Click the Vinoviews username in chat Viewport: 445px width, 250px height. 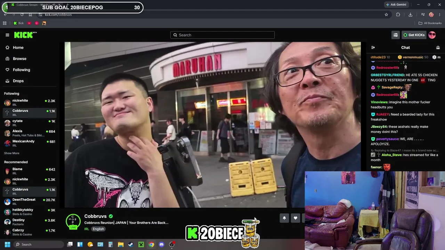tap(379, 102)
